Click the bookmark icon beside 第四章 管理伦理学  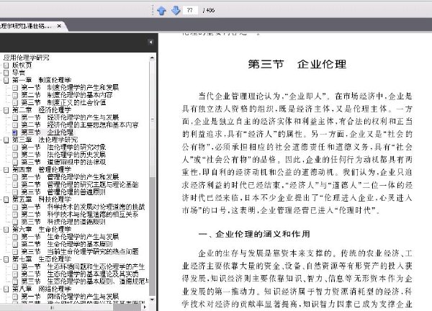[6, 170]
